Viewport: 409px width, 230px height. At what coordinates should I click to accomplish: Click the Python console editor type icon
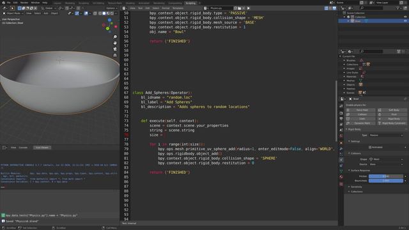[x=4, y=148]
